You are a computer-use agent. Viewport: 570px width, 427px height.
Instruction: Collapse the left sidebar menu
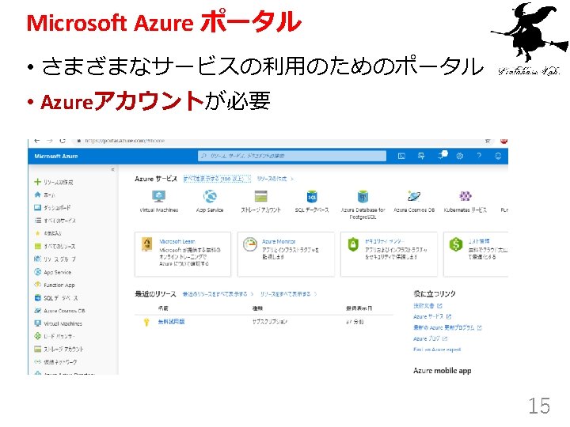[x=112, y=169]
